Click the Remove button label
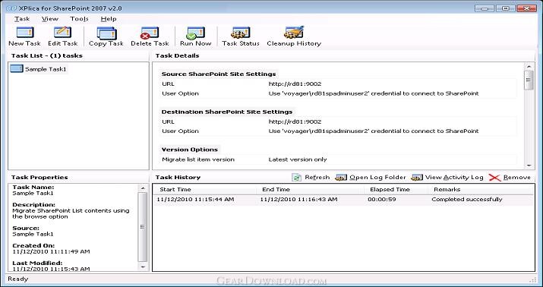Screen dimensions: 543x287 click(516, 177)
